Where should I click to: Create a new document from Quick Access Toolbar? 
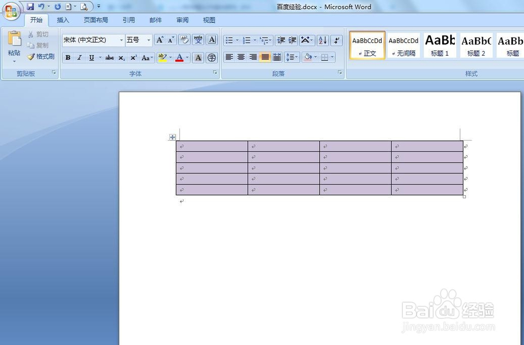click(x=69, y=6)
